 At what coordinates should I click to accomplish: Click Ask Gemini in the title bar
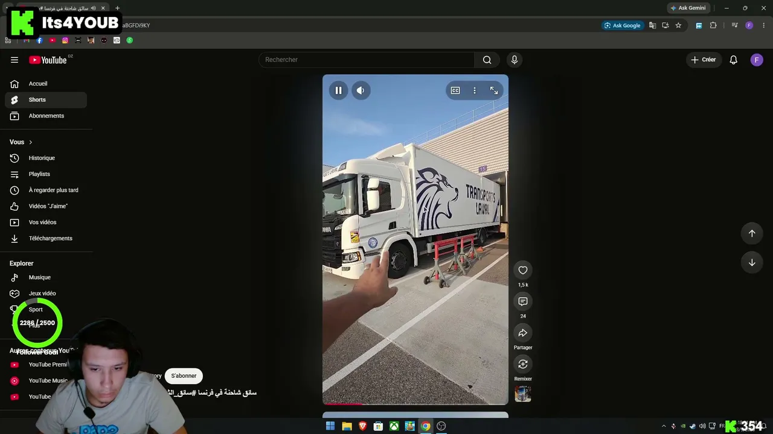[x=688, y=8]
